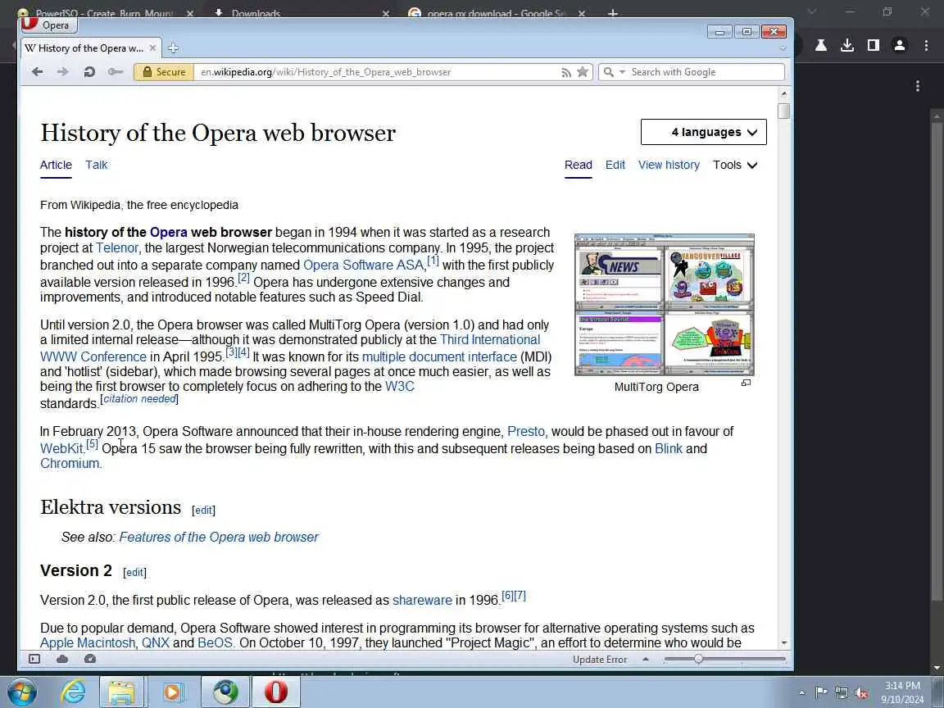The height and width of the screenshot is (708, 944).
Task: Click the Secure padlock badge
Action: pos(164,71)
